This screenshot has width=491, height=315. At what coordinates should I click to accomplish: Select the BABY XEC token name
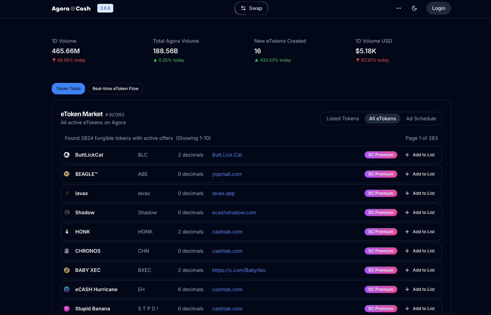pyautogui.click(x=88, y=270)
